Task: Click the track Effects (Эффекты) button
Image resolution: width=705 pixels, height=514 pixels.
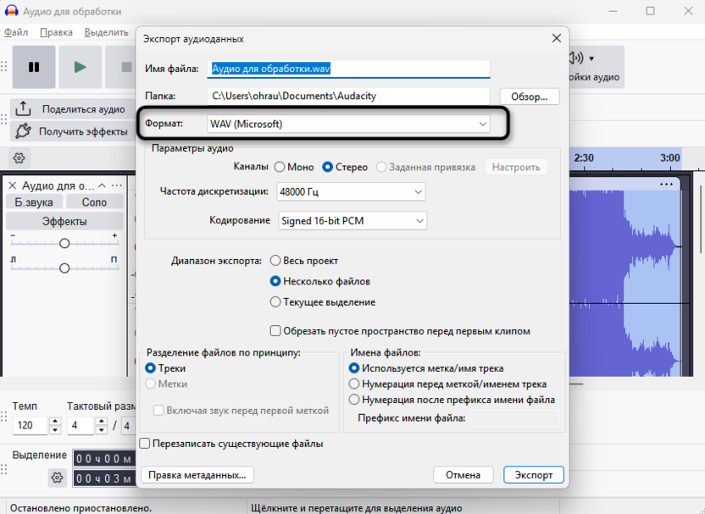Action: tap(64, 222)
